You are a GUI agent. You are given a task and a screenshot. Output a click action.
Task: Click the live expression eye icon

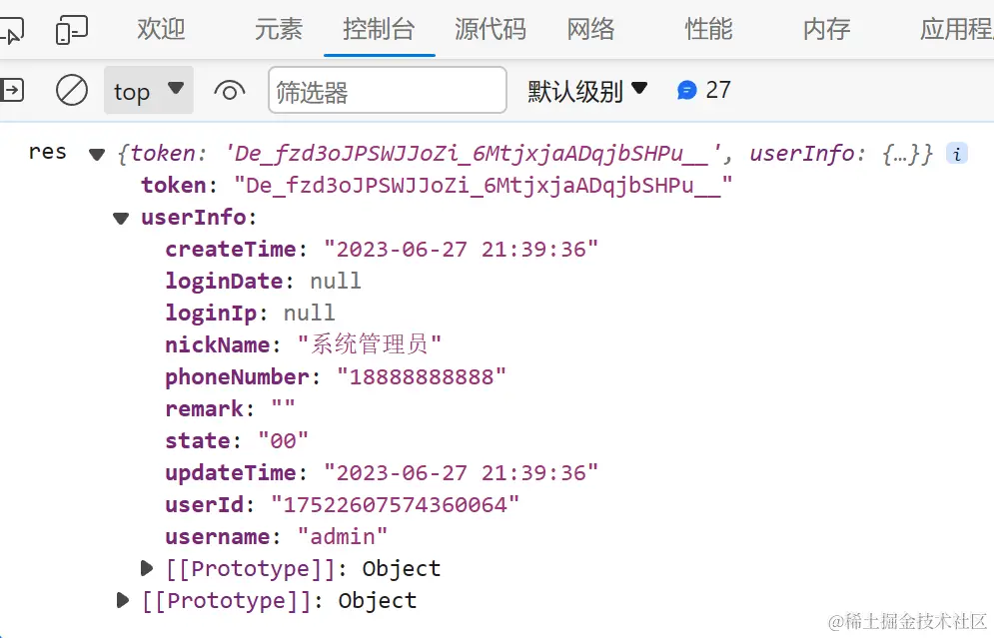click(230, 92)
